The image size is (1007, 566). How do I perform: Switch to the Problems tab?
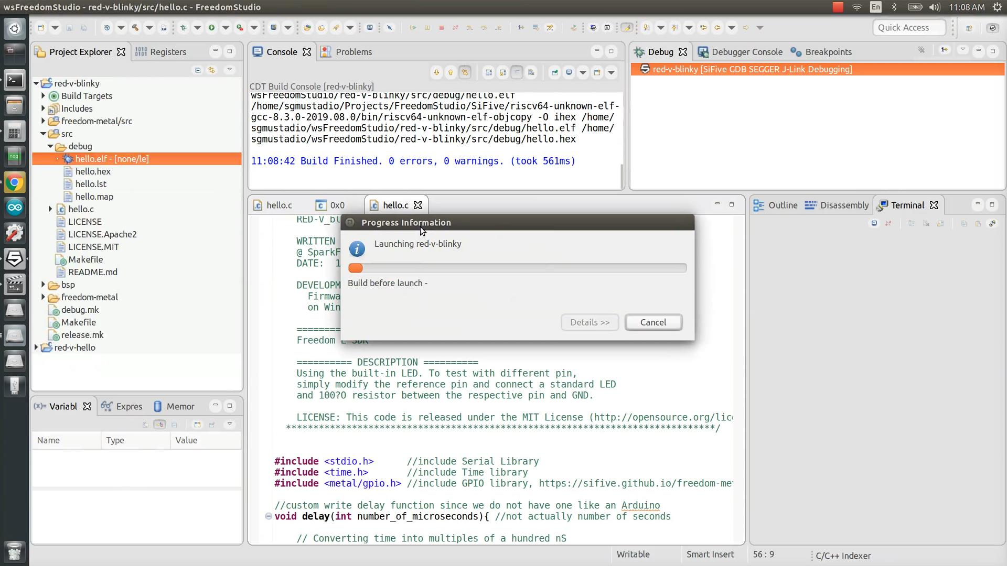pos(353,52)
